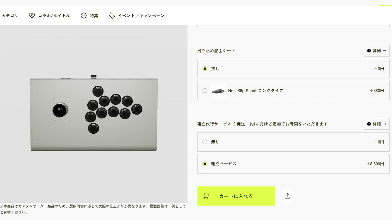392x220 pixels.
Task: Click the heart icon beside コラボ/タイトル
Action: coord(32,15)
